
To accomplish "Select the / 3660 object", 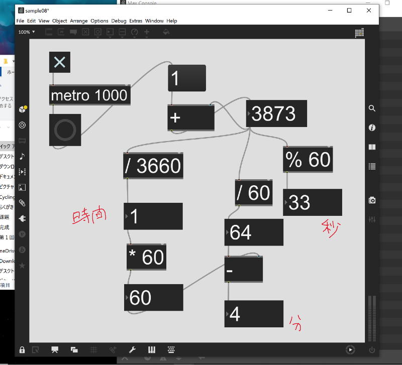I will point(153,166).
